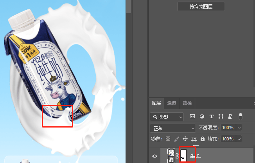Click the canvas vertical scrollbar thumb
This screenshot has height=163, width=255.
pyautogui.click(x=128, y=7)
